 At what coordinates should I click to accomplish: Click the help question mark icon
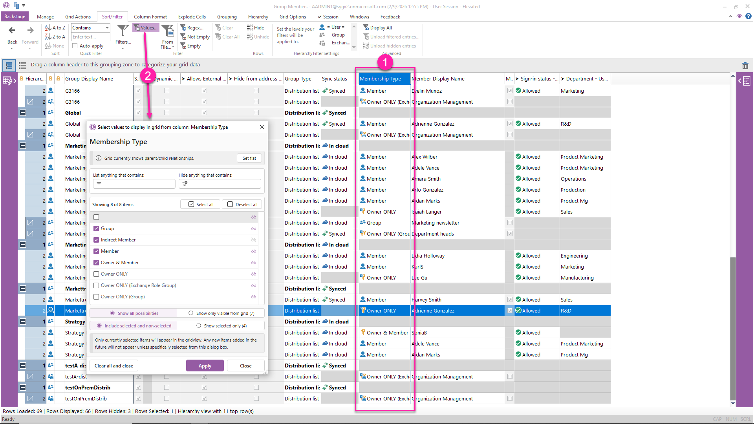749,16
